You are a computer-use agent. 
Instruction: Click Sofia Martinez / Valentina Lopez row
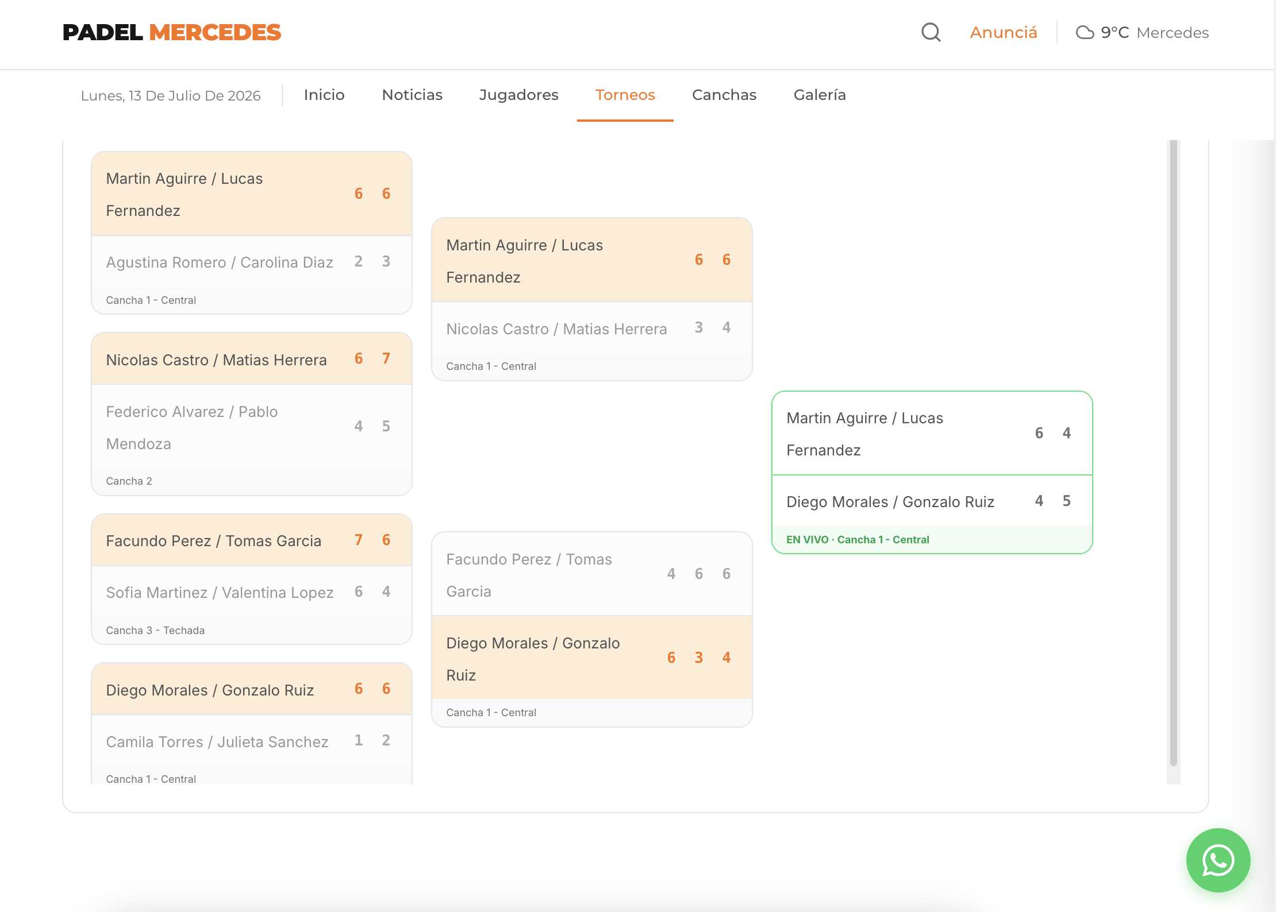[x=252, y=592]
